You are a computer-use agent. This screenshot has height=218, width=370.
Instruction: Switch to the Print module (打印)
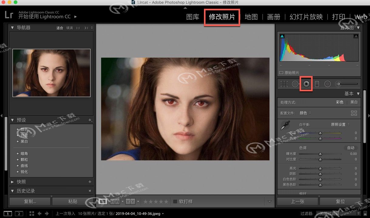[339, 17]
